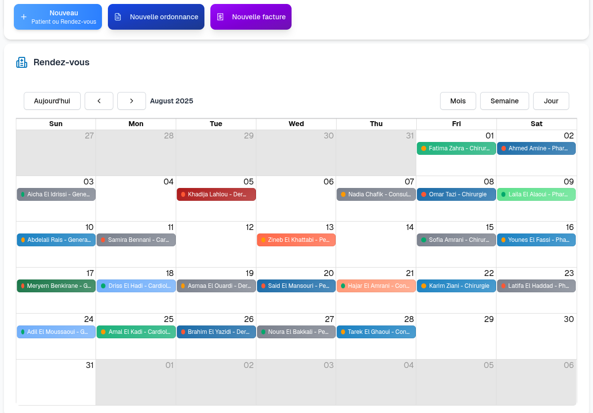593x413 pixels.
Task: Select the Mois view button
Action: tap(458, 101)
